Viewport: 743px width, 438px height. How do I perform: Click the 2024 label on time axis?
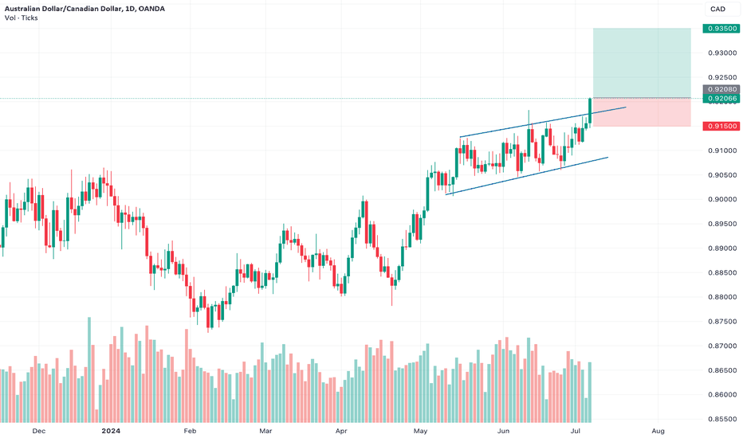[111, 430]
